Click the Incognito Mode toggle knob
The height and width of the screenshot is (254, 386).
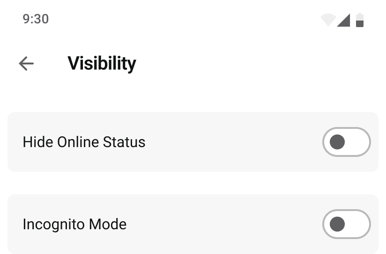point(337,224)
